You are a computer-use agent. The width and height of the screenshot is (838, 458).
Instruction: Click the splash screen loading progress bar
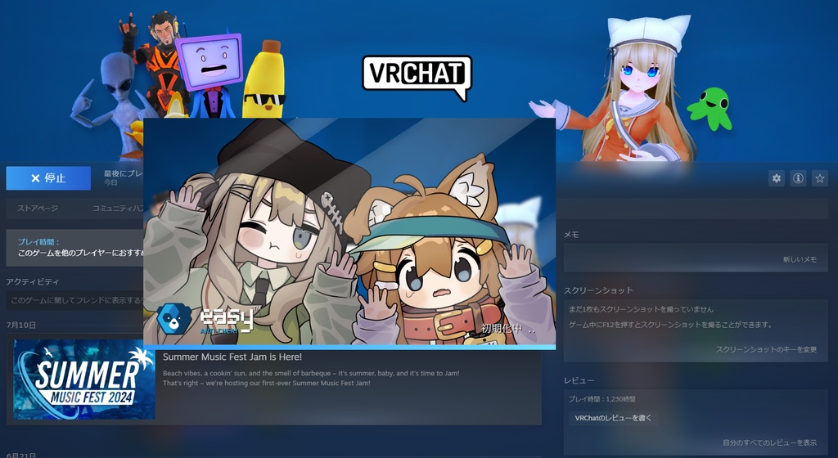(x=349, y=347)
